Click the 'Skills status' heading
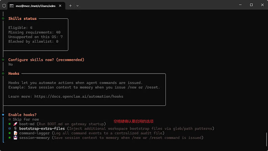The width and height of the screenshot is (268, 151). [x=23, y=19]
